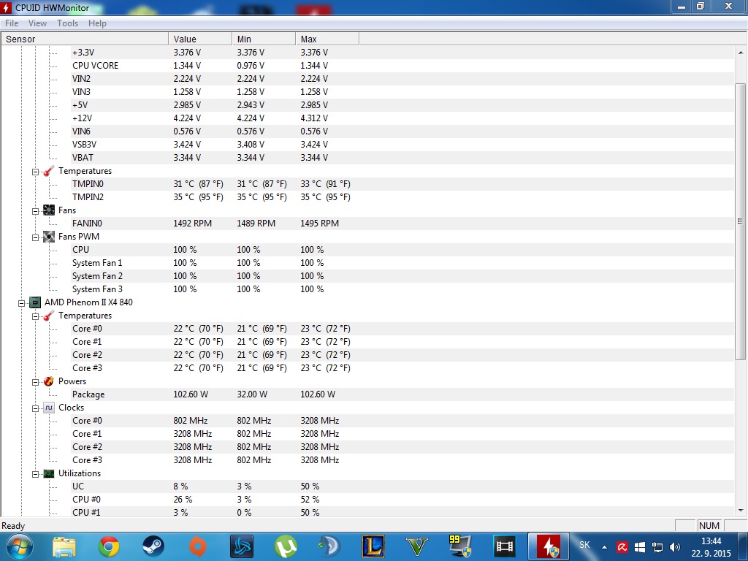Click the vertical scrollbar thumb
This screenshot has height=561, width=748.
pyautogui.click(x=740, y=221)
